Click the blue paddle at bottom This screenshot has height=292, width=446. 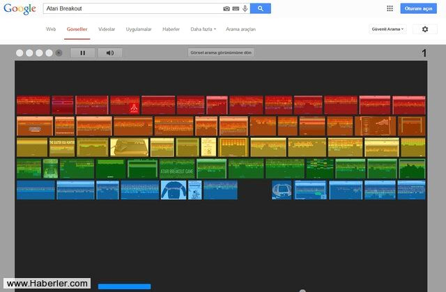[x=124, y=286]
